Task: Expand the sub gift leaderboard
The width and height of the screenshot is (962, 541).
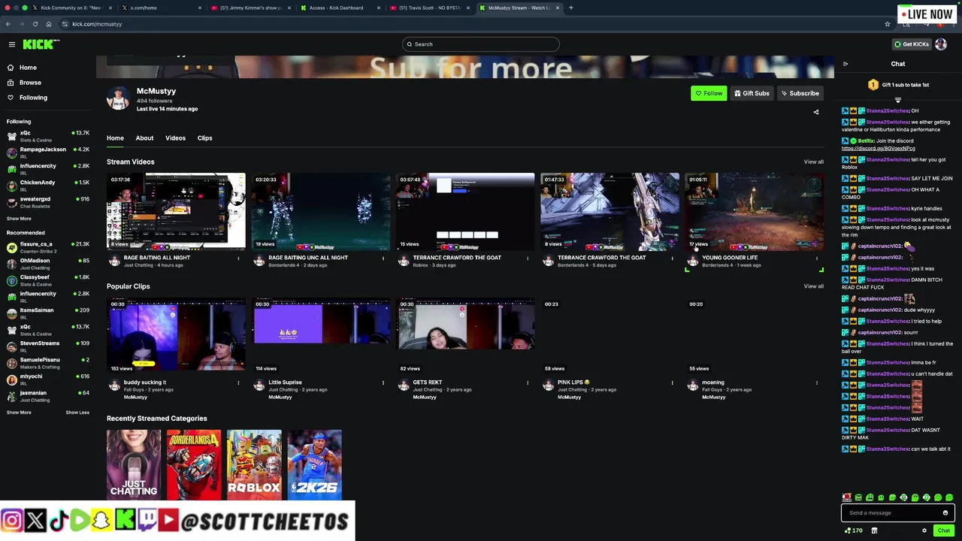Action: click(897, 100)
